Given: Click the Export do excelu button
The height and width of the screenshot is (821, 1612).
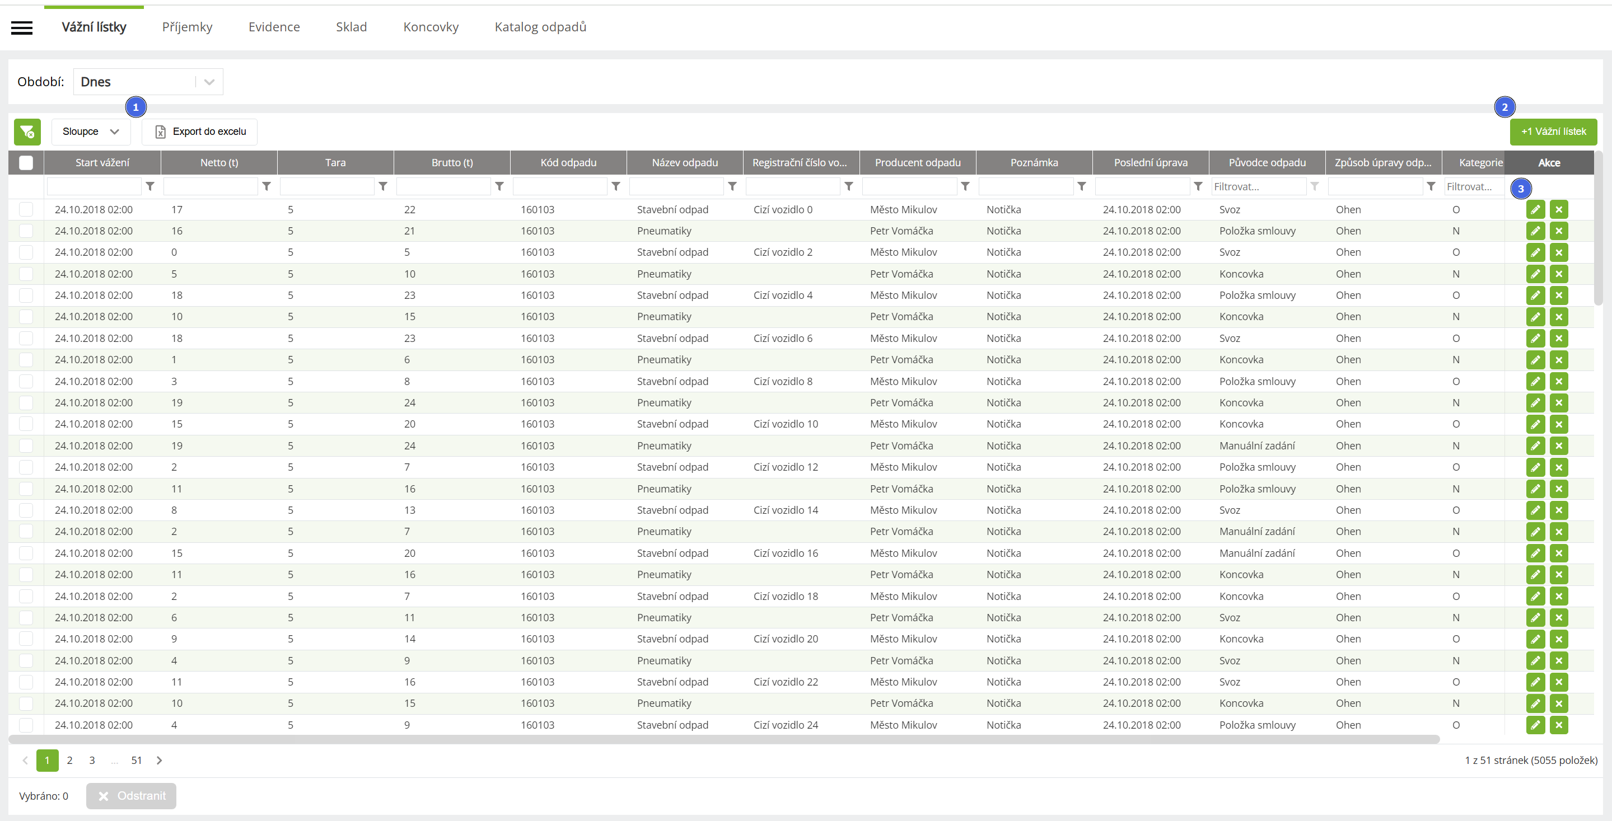Looking at the screenshot, I should tap(200, 132).
